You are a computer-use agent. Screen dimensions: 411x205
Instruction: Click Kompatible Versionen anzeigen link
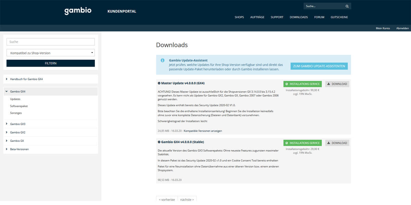point(203,131)
